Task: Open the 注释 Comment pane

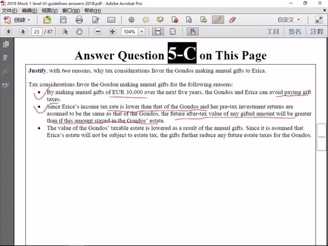Action: [x=317, y=32]
